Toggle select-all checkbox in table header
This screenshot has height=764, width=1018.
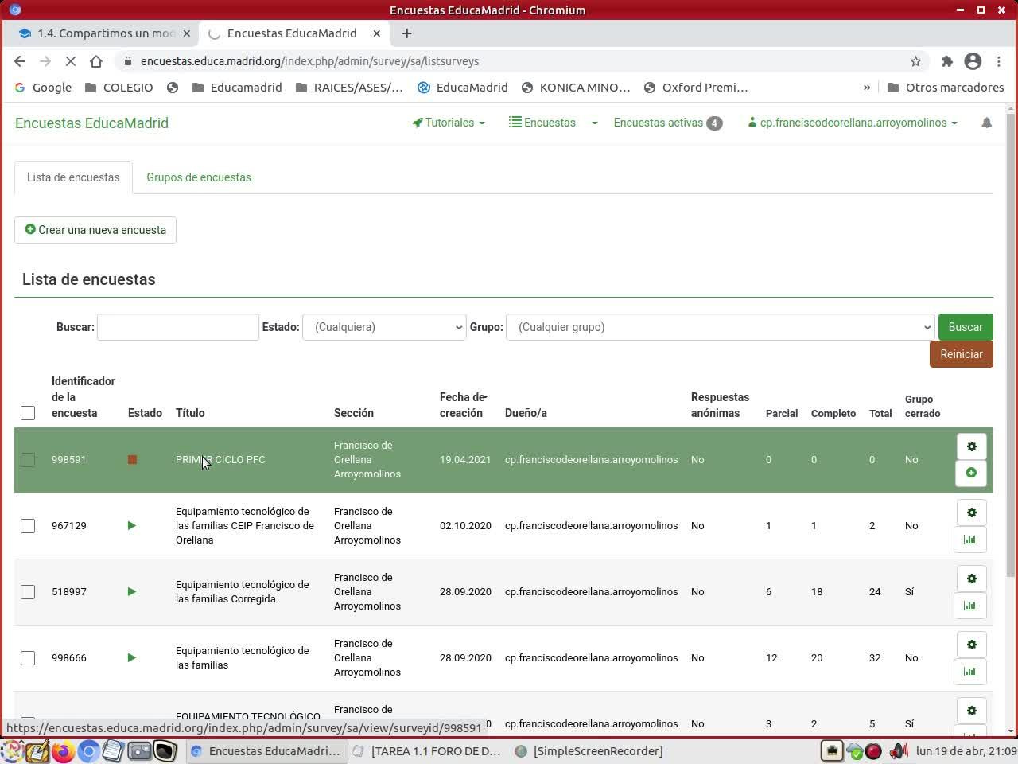point(28,413)
